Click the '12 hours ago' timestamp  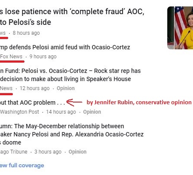click(35, 88)
